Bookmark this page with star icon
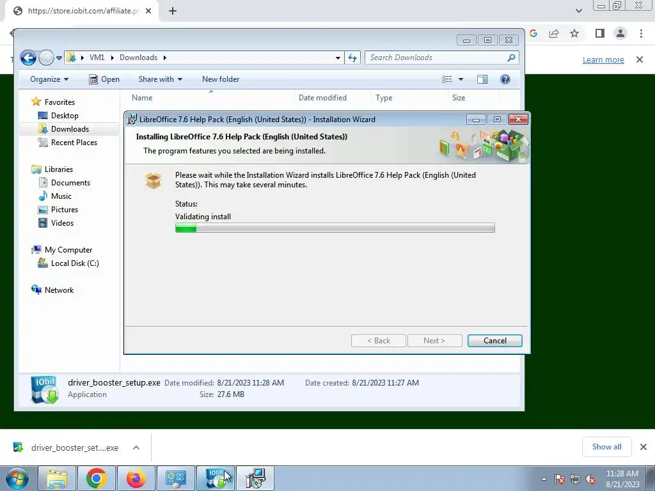Image resolution: width=655 pixels, height=491 pixels. click(574, 33)
